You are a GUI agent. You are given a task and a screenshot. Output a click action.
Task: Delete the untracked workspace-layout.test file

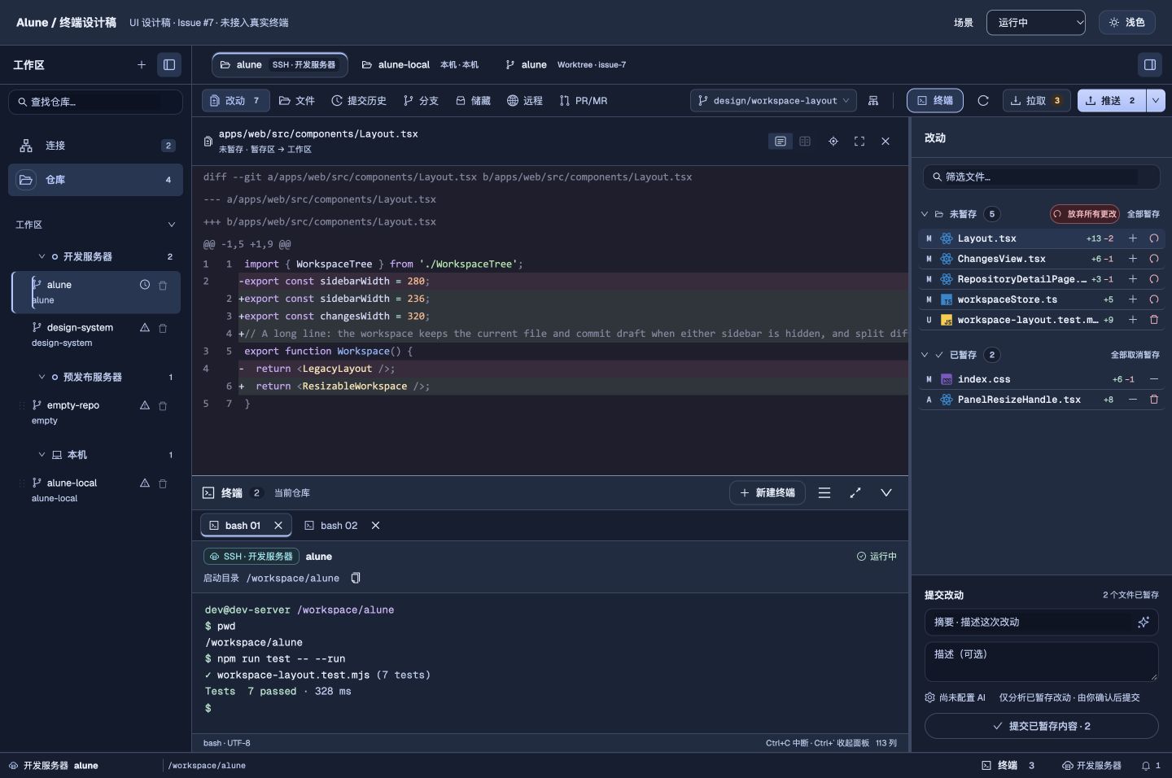[x=1154, y=320]
